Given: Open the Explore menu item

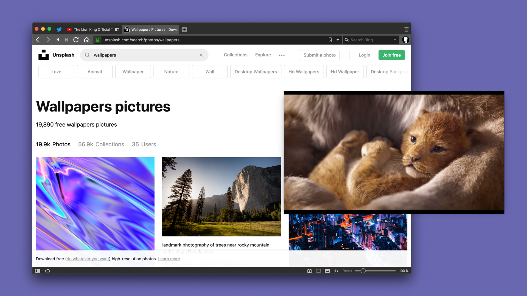Looking at the screenshot, I should (263, 55).
